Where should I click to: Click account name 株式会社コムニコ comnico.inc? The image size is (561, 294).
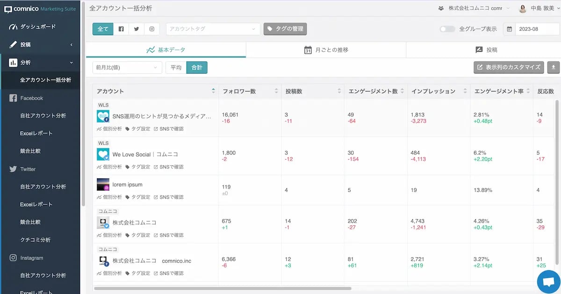(x=152, y=261)
